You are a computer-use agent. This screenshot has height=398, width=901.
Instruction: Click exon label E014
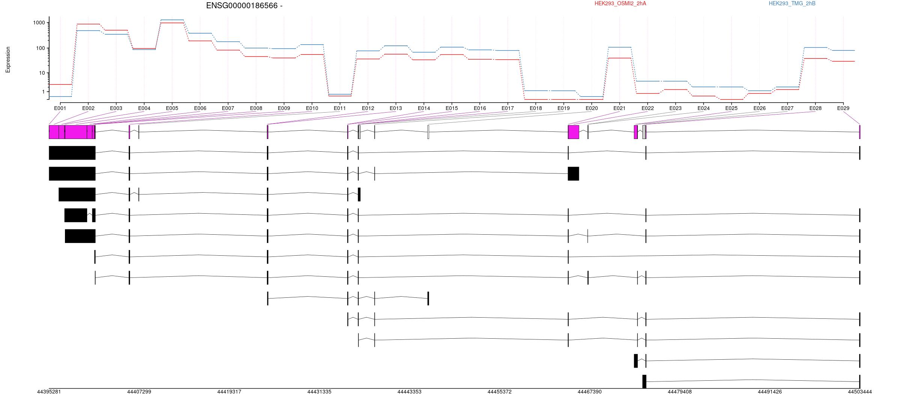tap(424, 109)
